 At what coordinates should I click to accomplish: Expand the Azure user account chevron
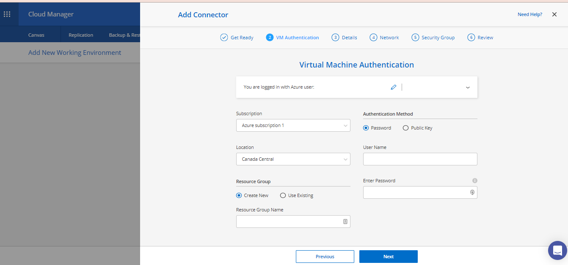tap(468, 87)
